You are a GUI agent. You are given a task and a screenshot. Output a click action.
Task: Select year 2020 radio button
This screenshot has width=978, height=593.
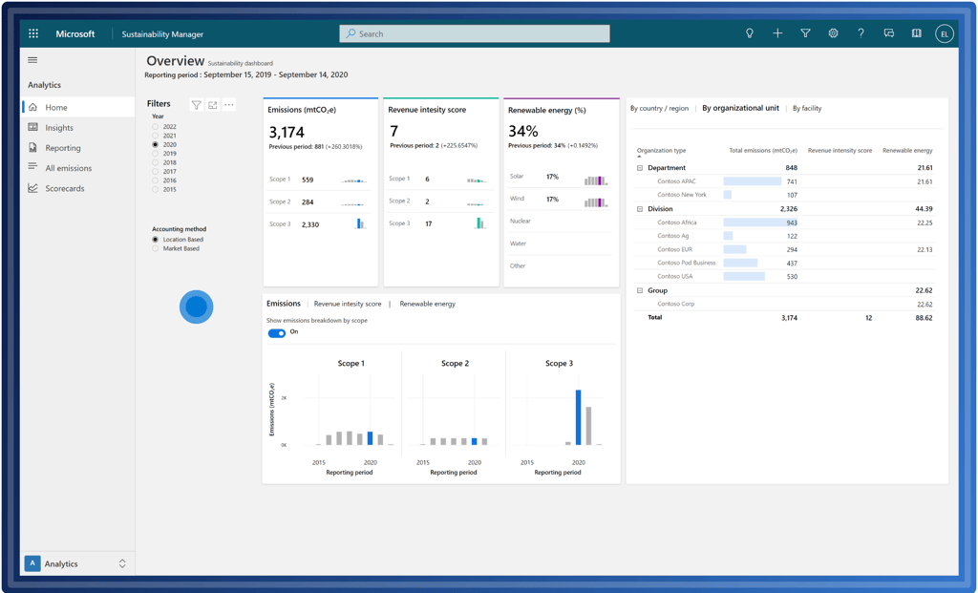point(156,144)
